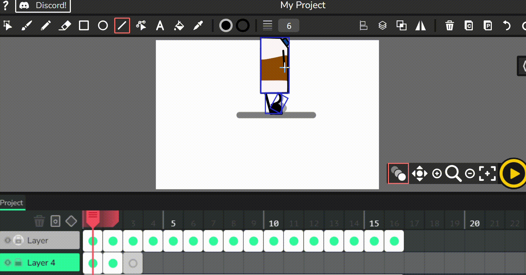Screen dimensions: 526x275
Task: Open the layer ordering options
Action: 383,26
